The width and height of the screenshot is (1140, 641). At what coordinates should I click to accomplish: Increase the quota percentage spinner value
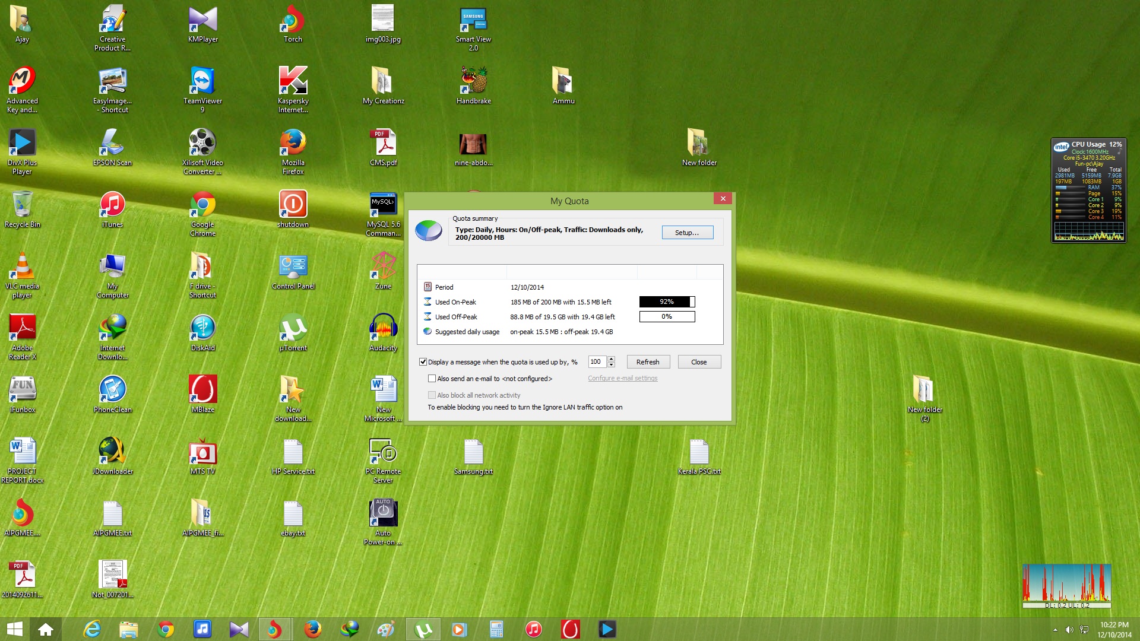click(x=611, y=358)
